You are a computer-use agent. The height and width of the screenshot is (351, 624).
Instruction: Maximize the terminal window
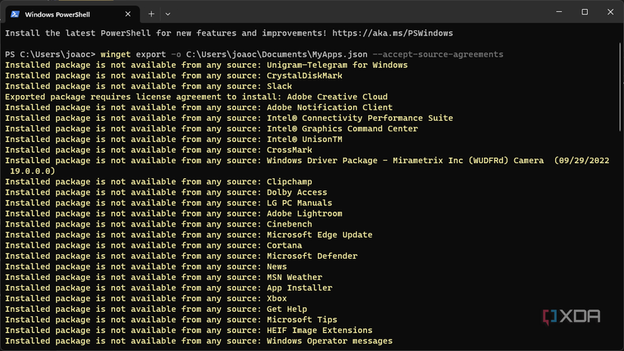tap(585, 12)
